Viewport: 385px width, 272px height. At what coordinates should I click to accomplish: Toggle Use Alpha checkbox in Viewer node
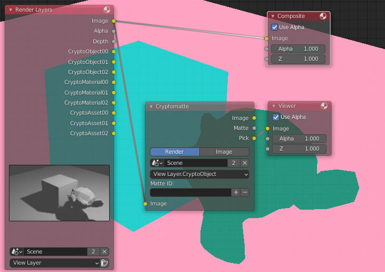coord(276,117)
